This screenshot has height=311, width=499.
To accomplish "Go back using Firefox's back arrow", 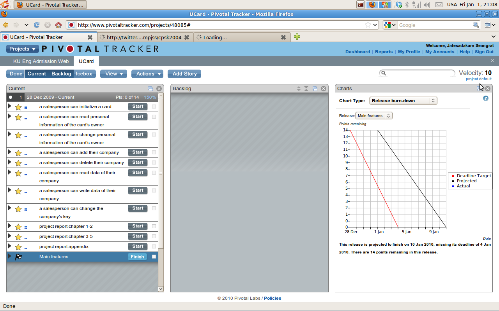I will pyautogui.click(x=5, y=25).
